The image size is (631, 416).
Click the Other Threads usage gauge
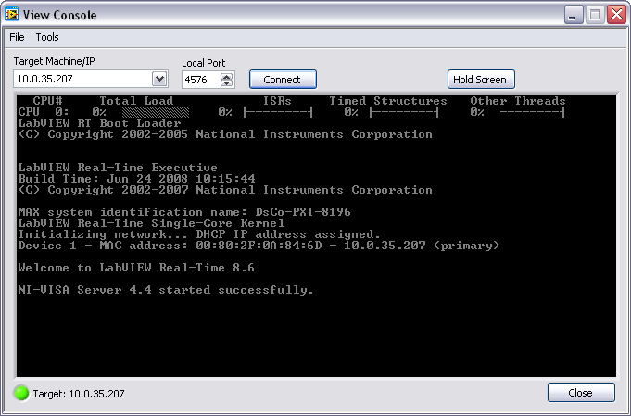coord(531,112)
